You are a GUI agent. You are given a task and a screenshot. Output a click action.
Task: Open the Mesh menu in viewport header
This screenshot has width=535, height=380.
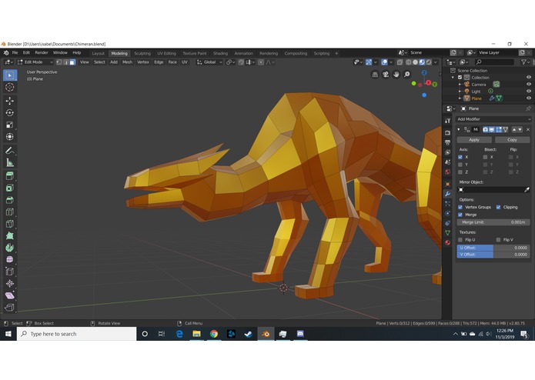pos(127,62)
